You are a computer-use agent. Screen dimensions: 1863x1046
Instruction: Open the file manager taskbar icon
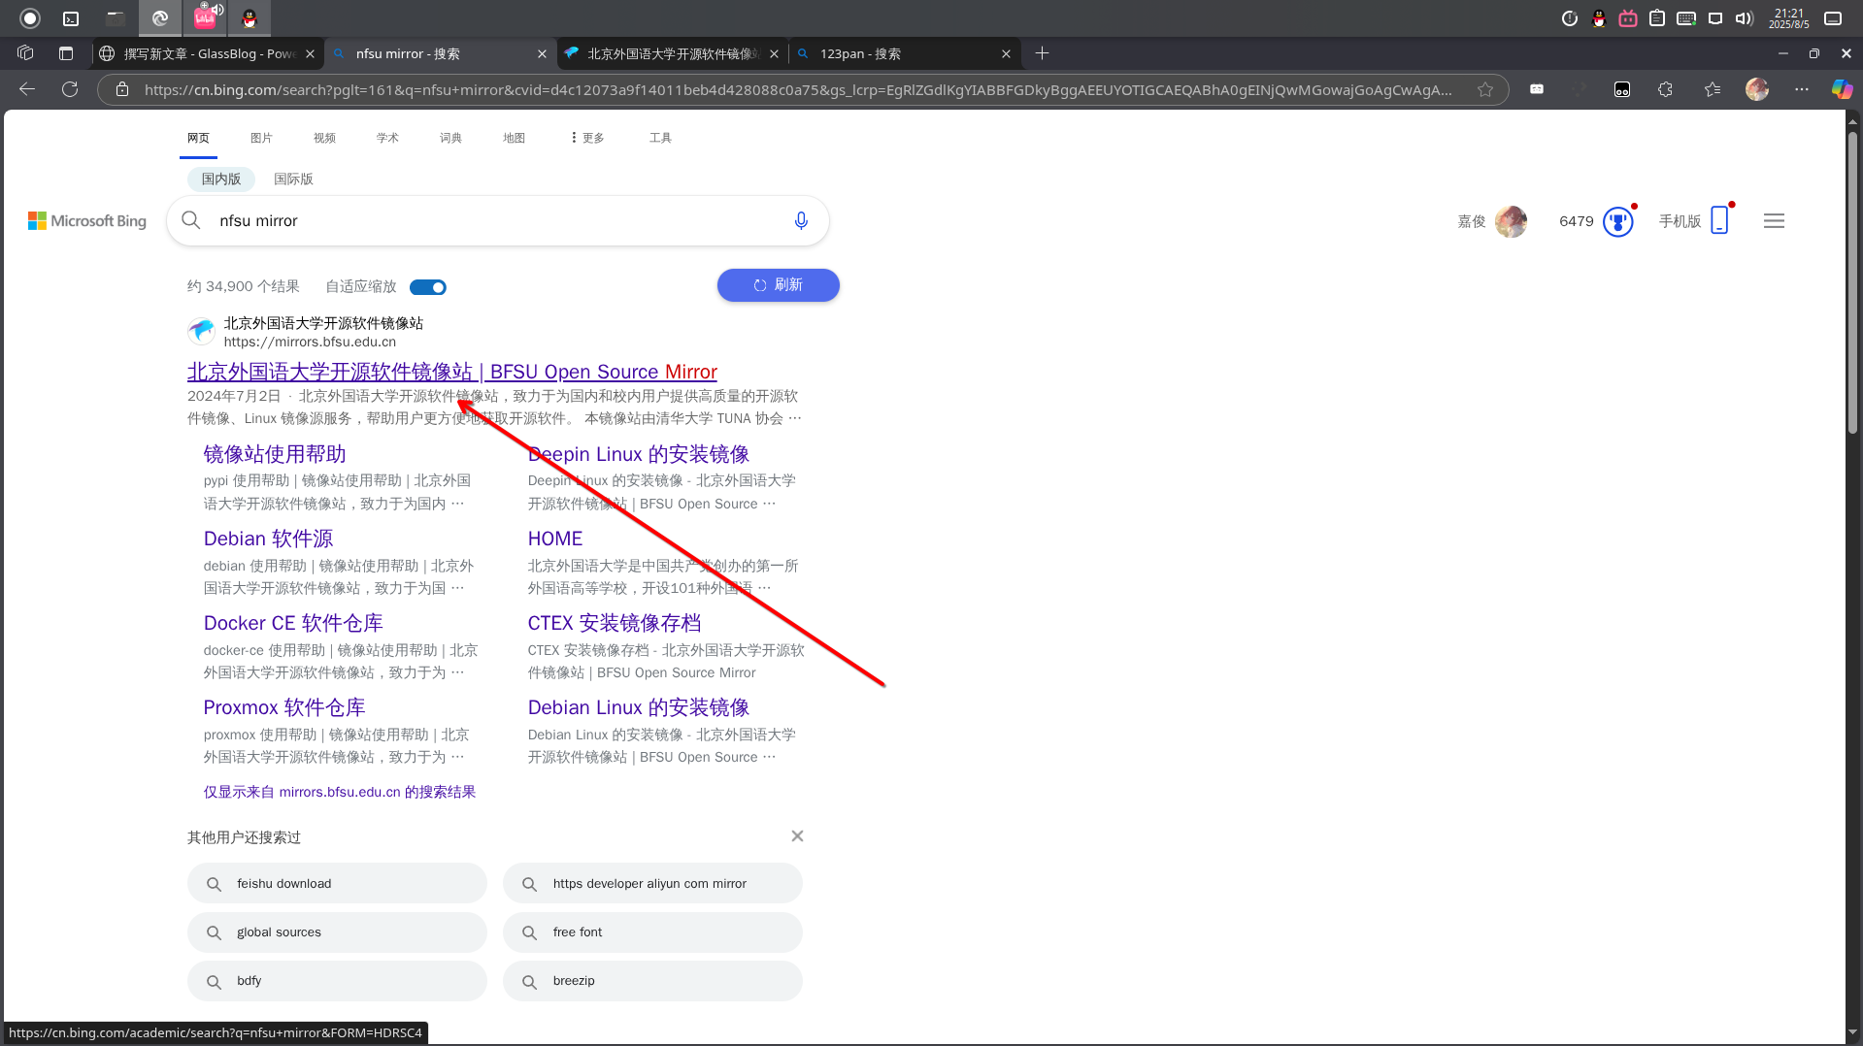tap(115, 18)
